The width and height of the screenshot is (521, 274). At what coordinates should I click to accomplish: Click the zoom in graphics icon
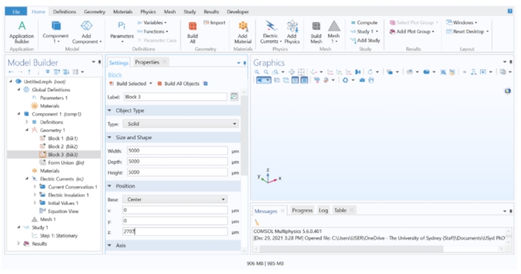pos(257,71)
